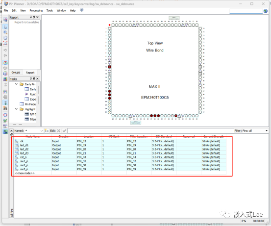271x226 pixels.
Task: Click the pin legend 'P' icon
Action: tap(5, 92)
